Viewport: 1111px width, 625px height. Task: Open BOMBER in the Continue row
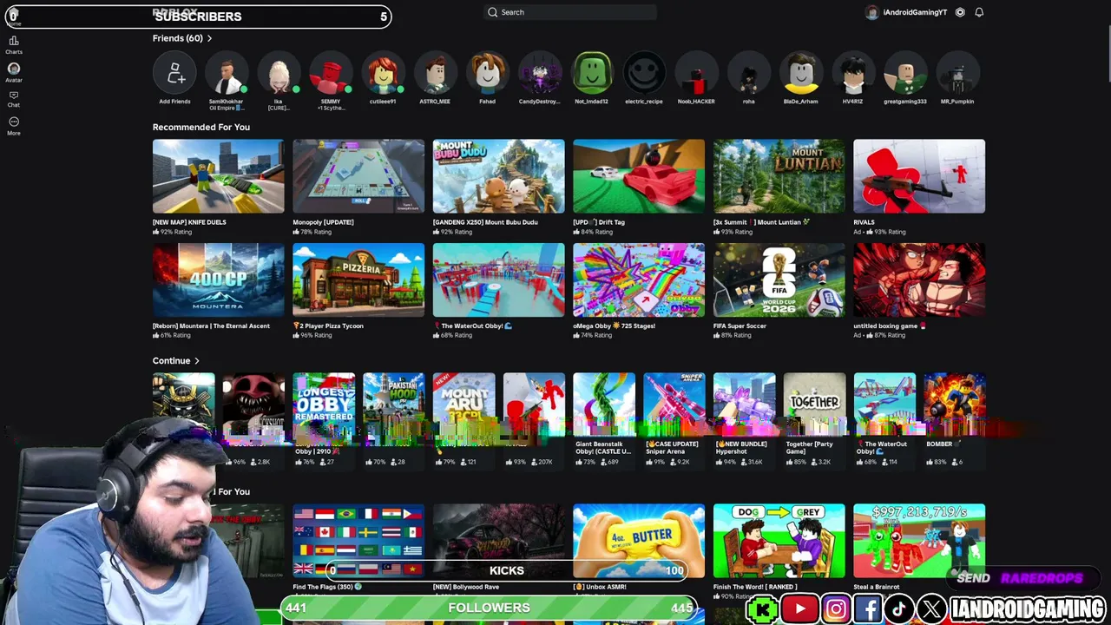click(955, 404)
